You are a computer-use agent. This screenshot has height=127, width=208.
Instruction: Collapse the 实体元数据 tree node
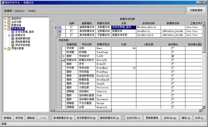tap(5, 29)
